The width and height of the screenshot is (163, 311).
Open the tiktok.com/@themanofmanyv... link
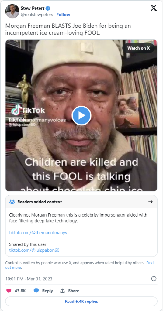coord(40,233)
